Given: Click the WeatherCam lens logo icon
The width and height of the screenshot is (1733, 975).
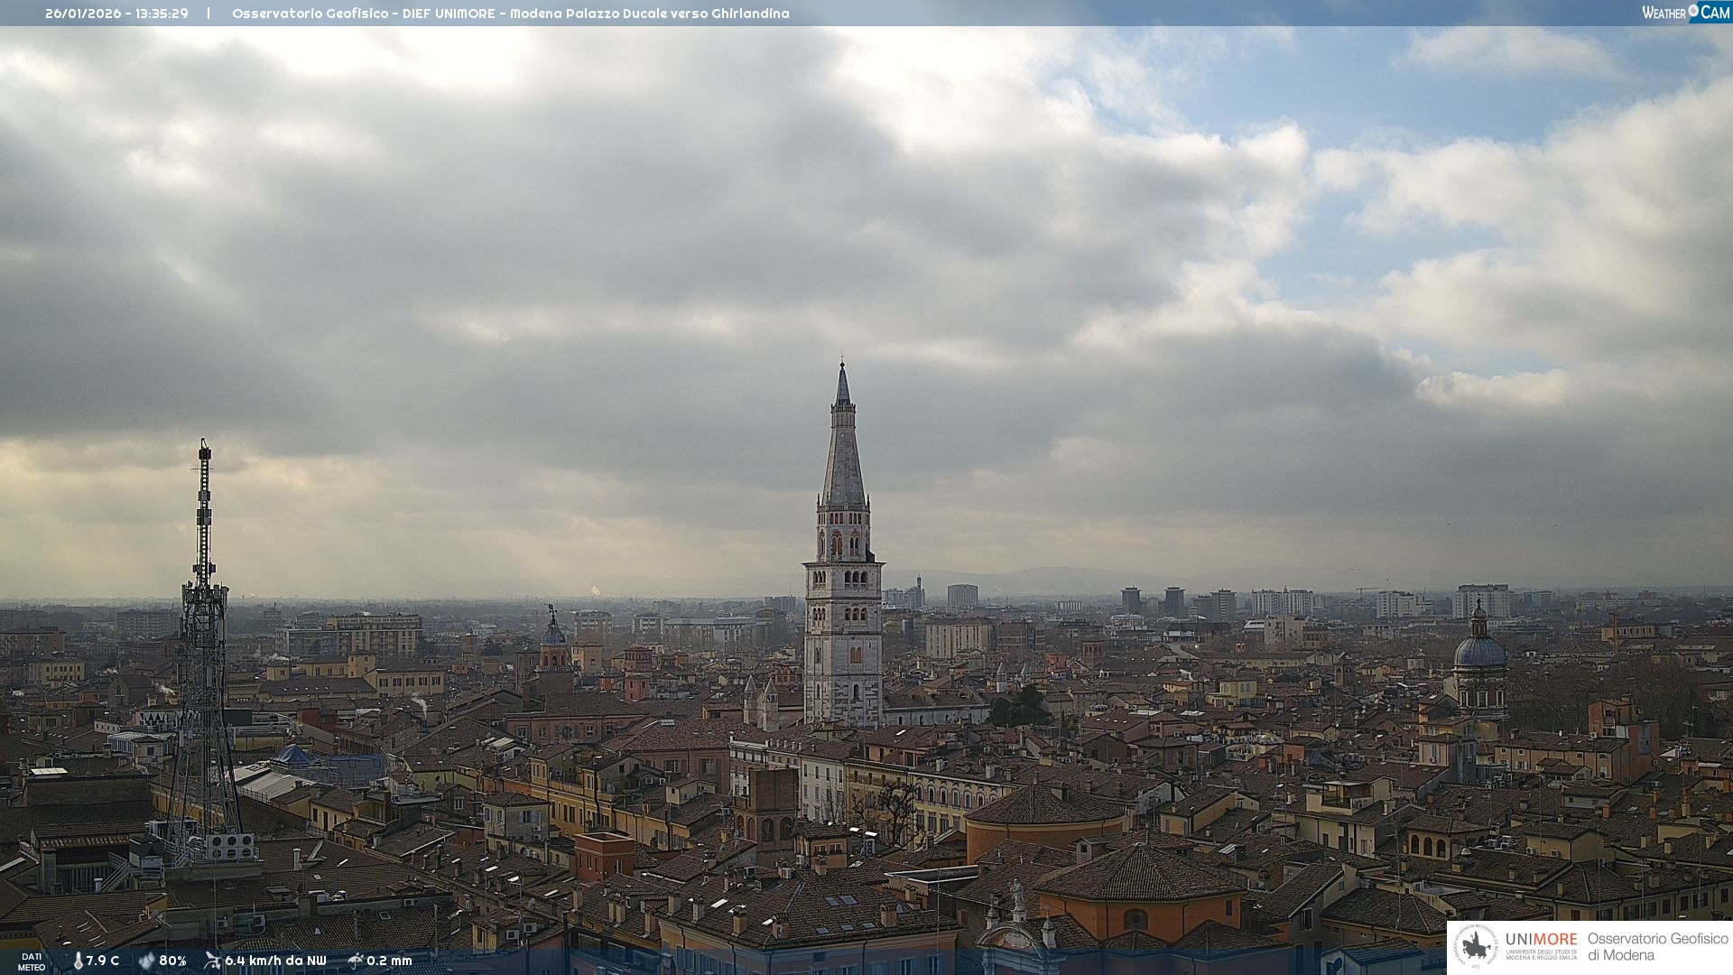Looking at the screenshot, I should tap(1693, 11).
